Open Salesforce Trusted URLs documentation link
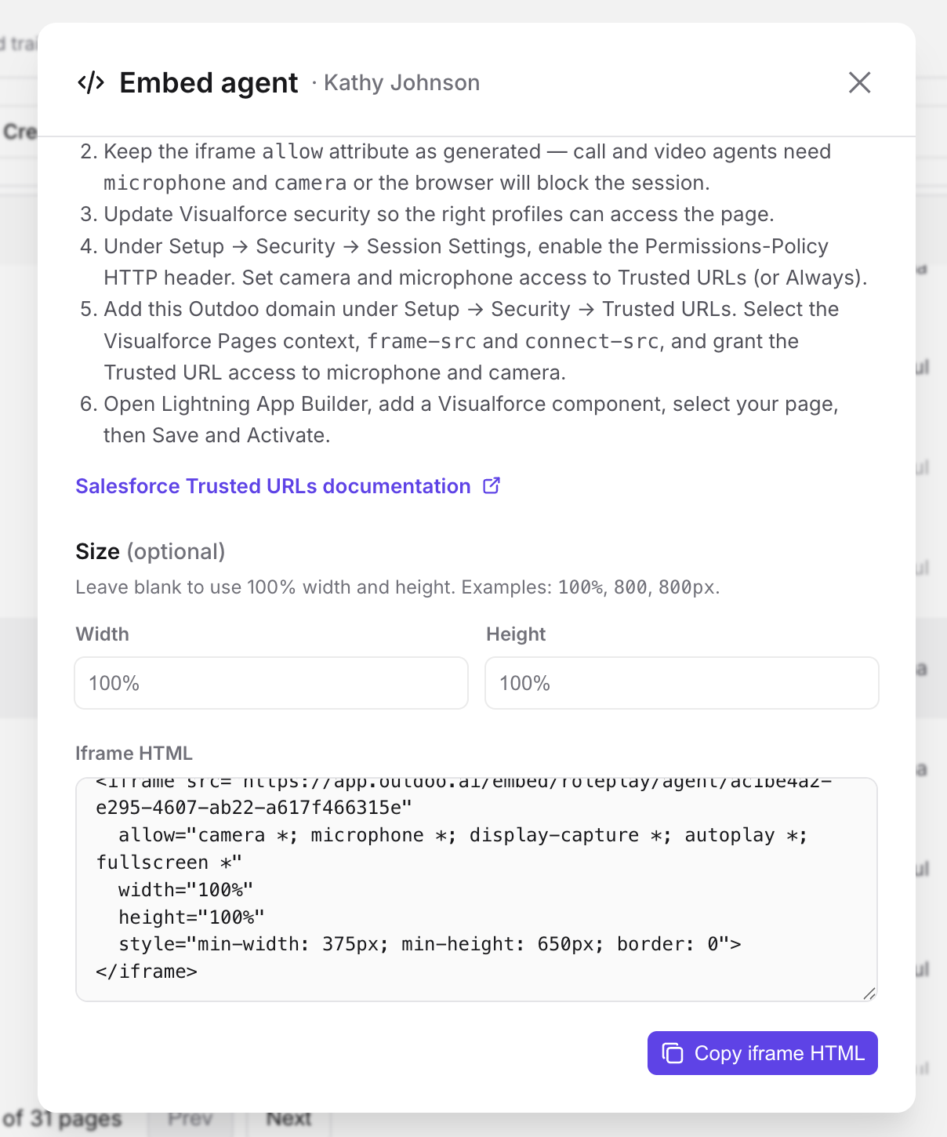Image resolution: width=947 pixels, height=1137 pixels. coord(273,486)
